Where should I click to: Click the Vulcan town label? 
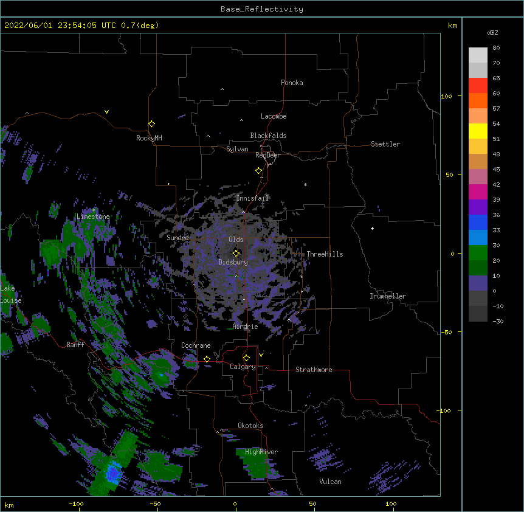[x=330, y=482]
